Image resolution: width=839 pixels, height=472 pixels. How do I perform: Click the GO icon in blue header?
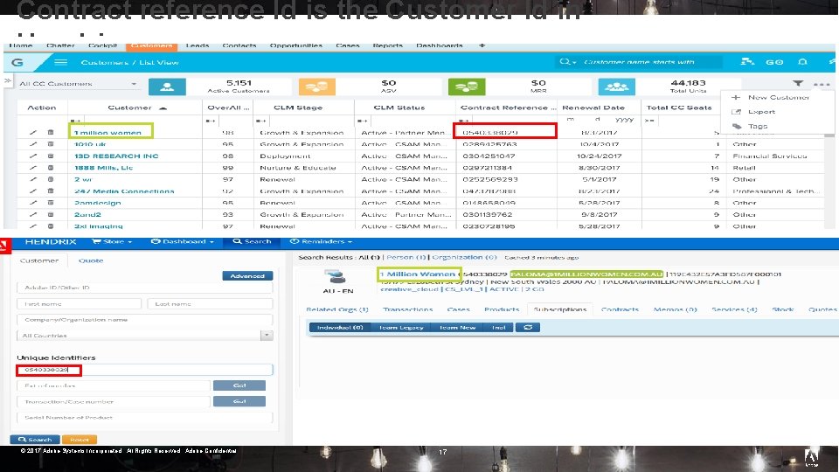click(x=774, y=62)
